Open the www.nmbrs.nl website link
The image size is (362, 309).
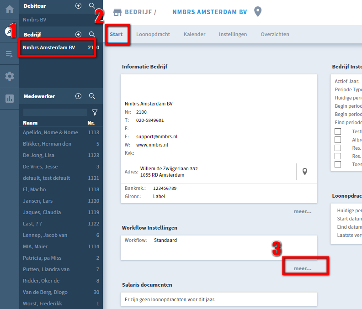coord(152,145)
